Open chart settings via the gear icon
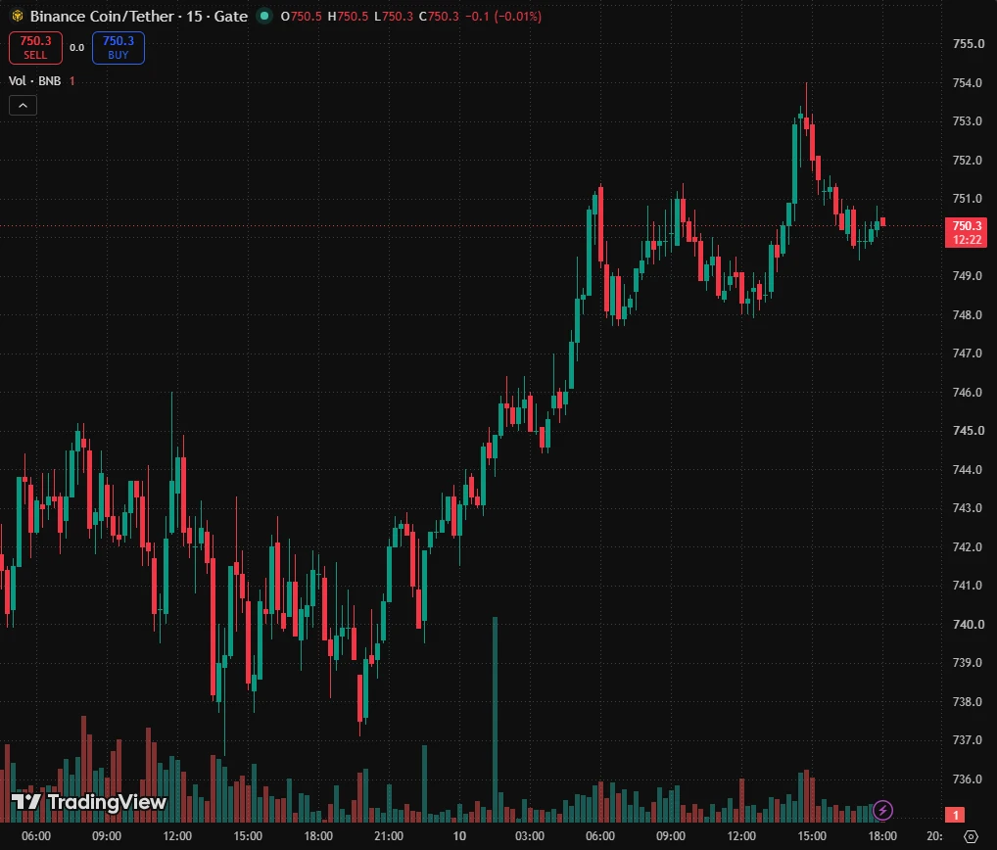The image size is (997, 850). [971, 836]
